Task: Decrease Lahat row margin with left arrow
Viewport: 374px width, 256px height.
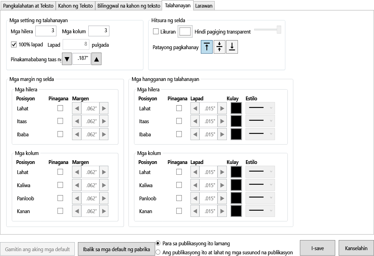Action: (x=77, y=109)
